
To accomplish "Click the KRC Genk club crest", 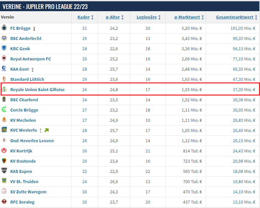I will point(4,48).
